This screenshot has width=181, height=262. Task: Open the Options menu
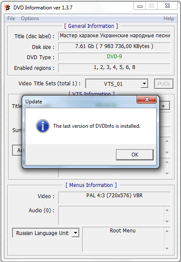30,18
